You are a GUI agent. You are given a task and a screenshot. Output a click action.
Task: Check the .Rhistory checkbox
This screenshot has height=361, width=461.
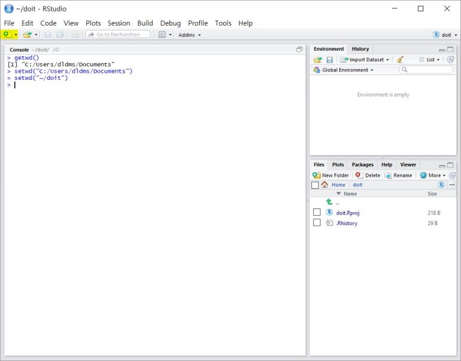[x=317, y=222]
